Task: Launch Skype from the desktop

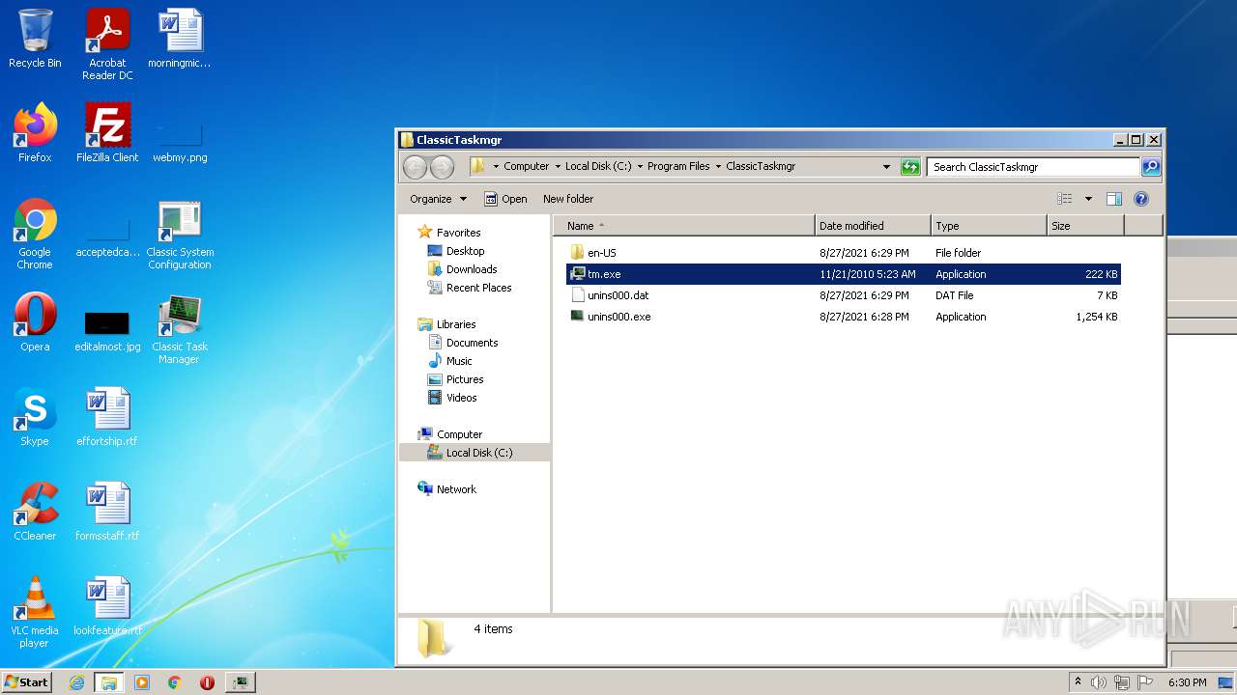Action: point(35,417)
